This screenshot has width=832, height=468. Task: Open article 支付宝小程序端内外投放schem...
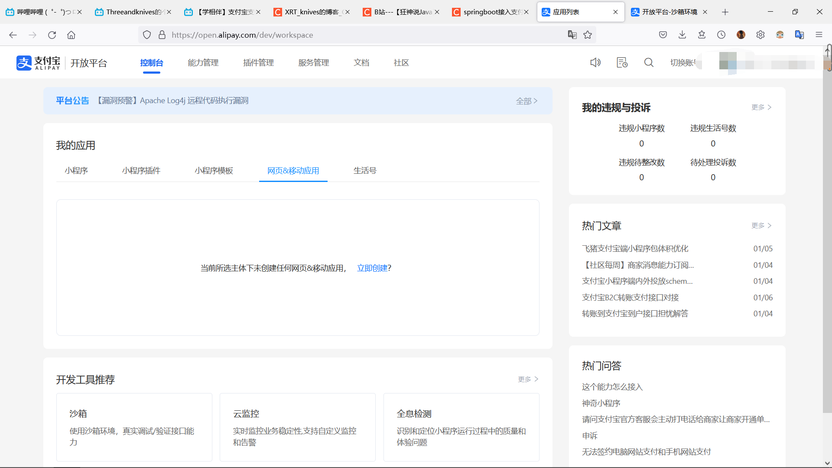(637, 281)
